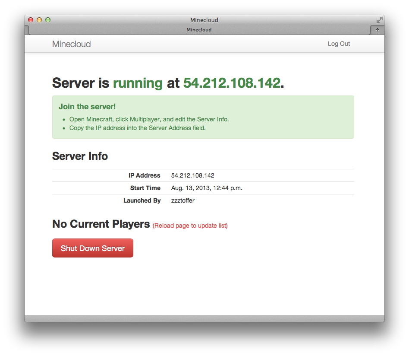Select "Aug. 13, 2013, 12:44 p.m." value

coord(207,188)
